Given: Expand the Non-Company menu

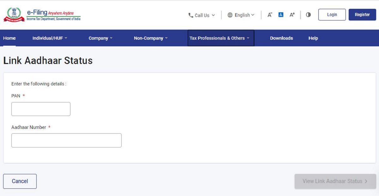Looking at the screenshot, I should point(151,38).
